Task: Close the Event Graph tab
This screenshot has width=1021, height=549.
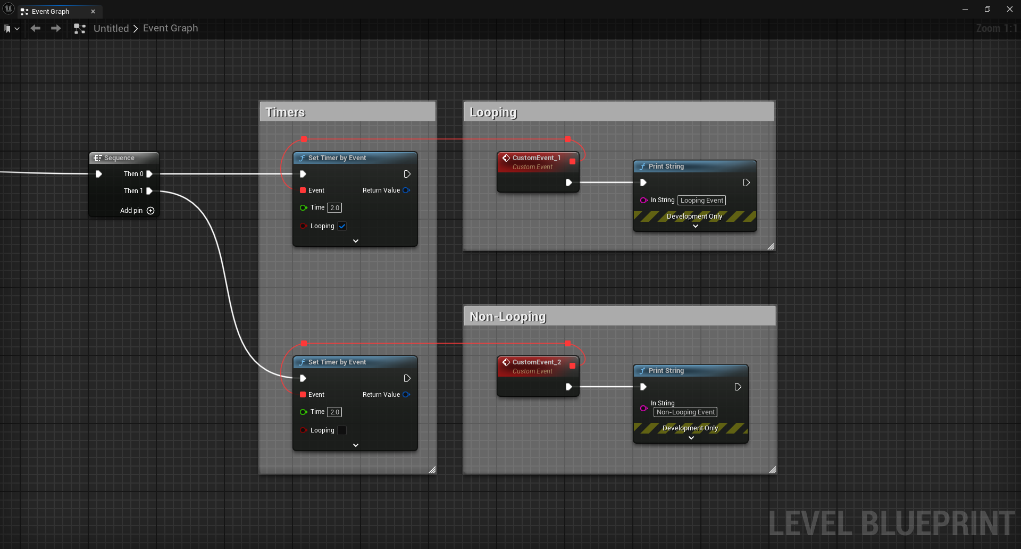Action: click(x=93, y=11)
